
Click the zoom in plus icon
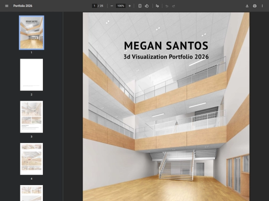click(130, 6)
